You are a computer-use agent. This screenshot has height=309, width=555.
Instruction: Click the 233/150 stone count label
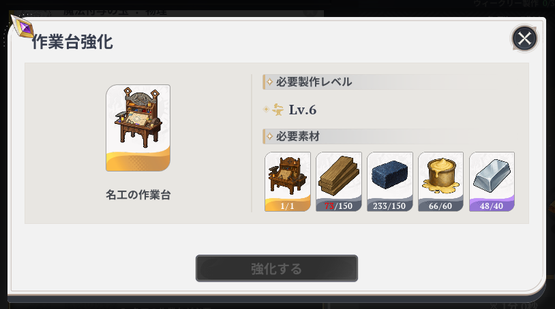[x=389, y=206]
